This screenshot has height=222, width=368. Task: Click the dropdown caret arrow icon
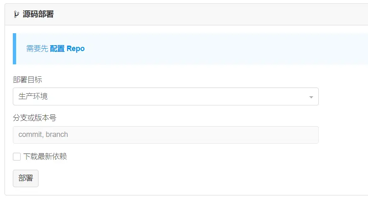point(311,97)
